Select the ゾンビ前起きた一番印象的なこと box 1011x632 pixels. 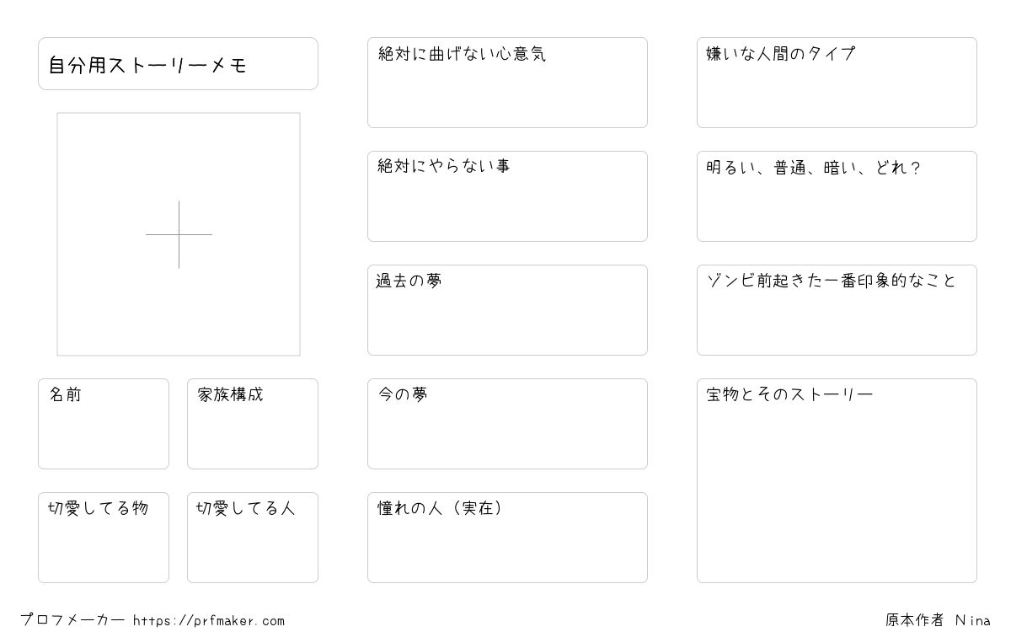click(x=837, y=310)
